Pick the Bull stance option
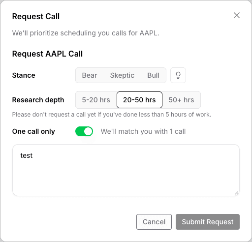Screen dimensions: 252x242 coord(153,75)
